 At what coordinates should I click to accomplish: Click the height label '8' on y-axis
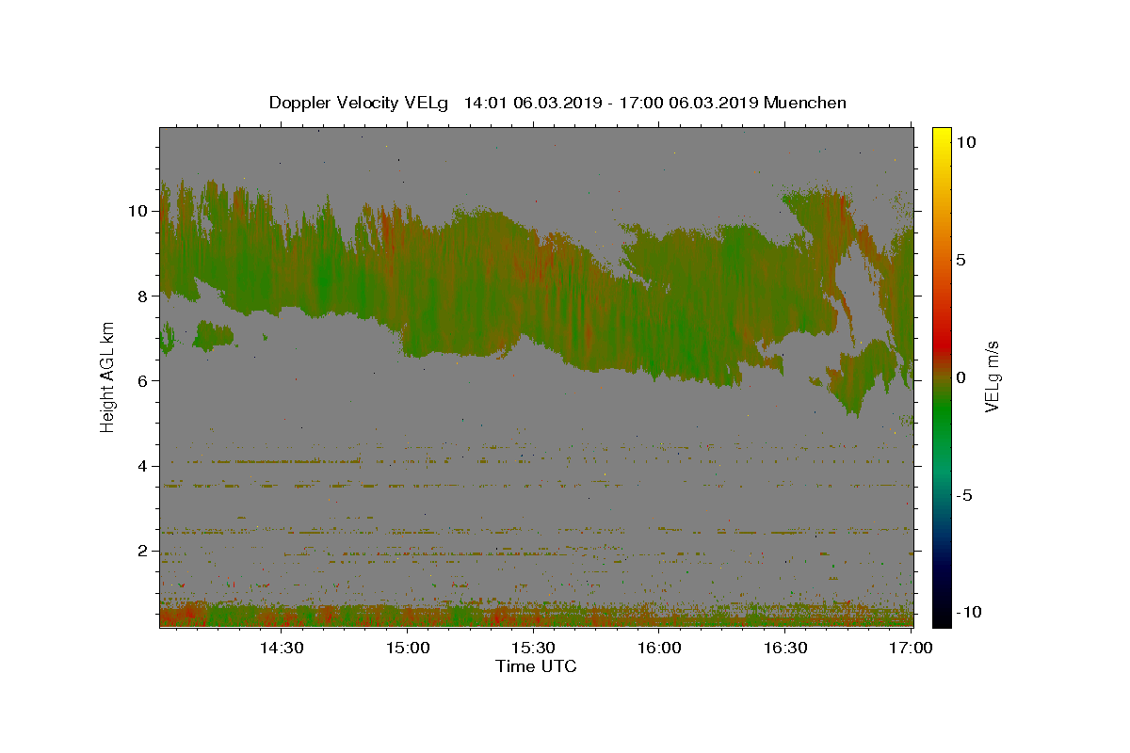pos(142,296)
